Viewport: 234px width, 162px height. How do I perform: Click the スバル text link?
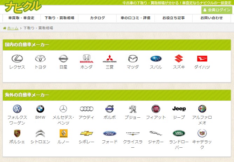pyautogui.click(x=156, y=67)
